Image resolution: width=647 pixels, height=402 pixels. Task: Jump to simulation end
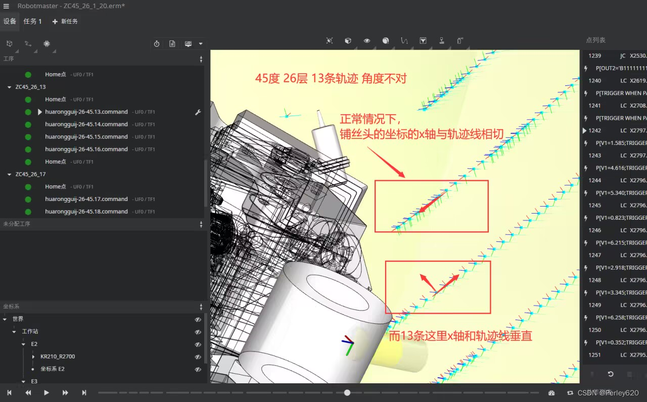pyautogui.click(x=84, y=392)
